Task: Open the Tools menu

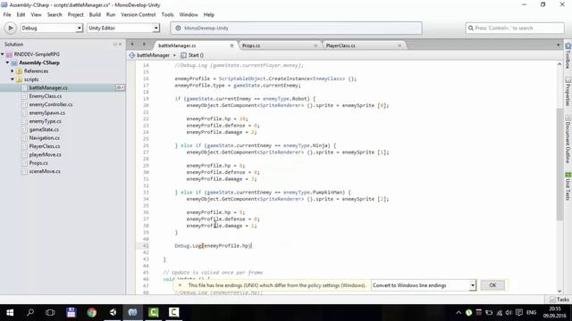Action: [x=167, y=14]
